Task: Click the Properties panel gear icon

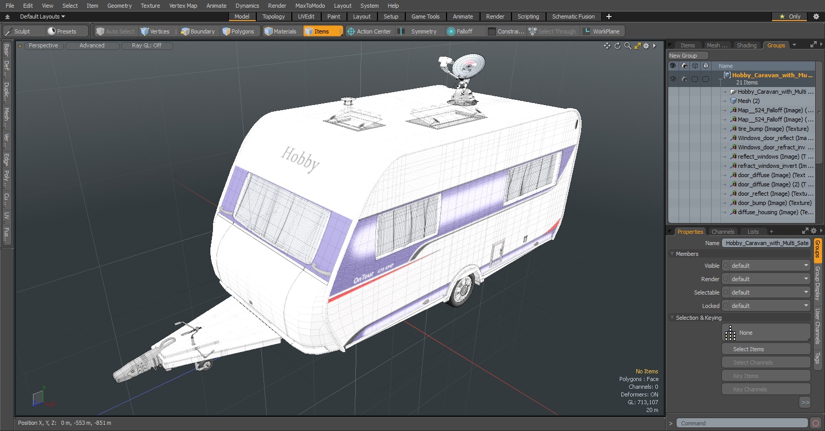Action: 814,231
